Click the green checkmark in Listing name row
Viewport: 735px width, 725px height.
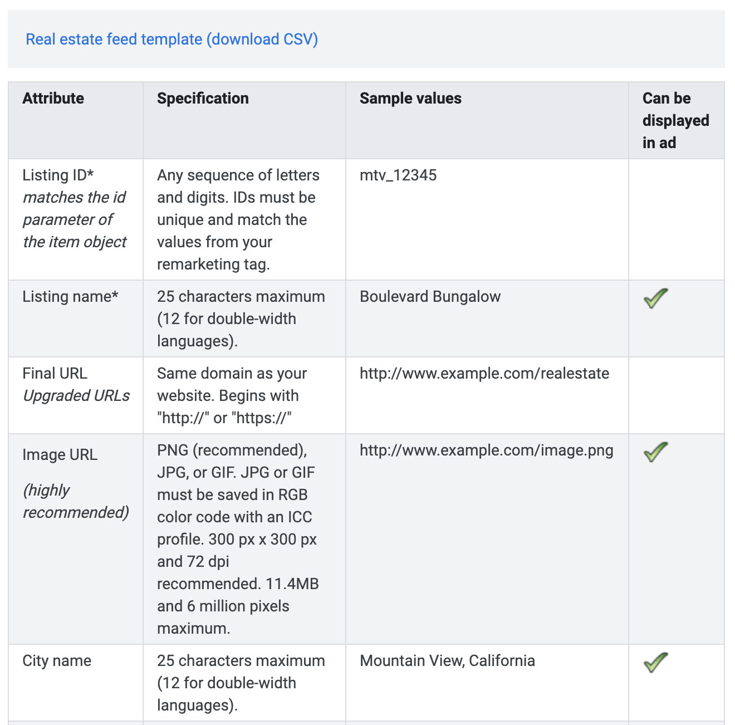[655, 298]
